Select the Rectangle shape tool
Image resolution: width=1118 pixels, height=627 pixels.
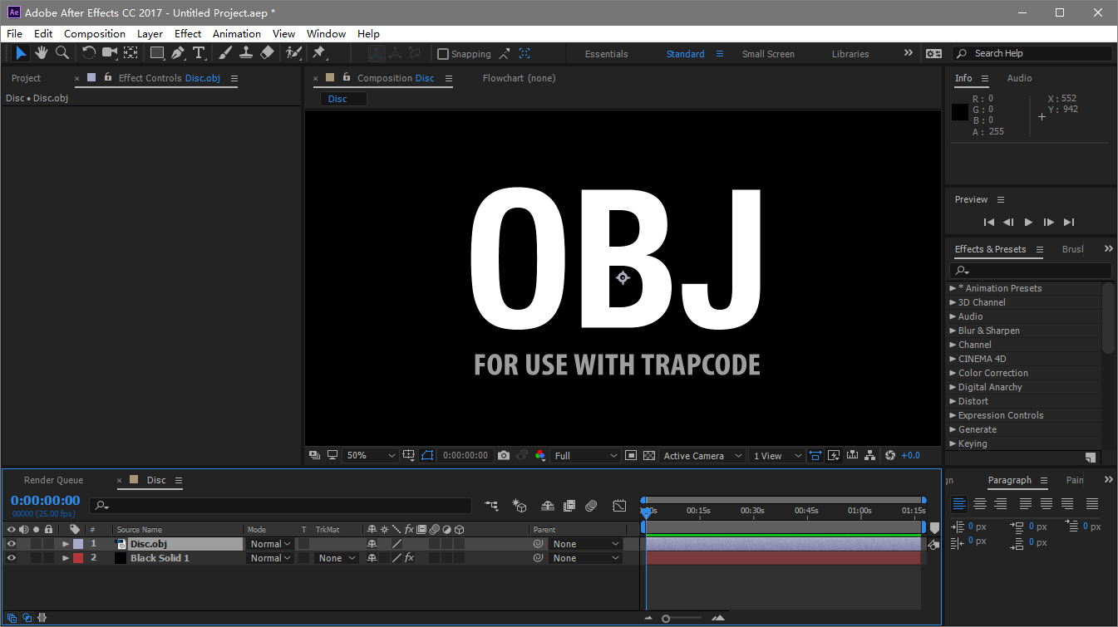[156, 53]
